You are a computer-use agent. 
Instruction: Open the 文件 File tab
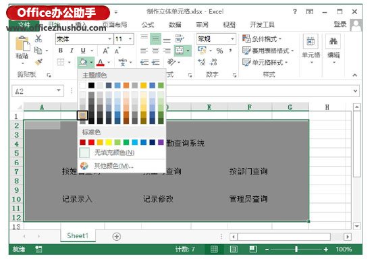click(x=24, y=24)
